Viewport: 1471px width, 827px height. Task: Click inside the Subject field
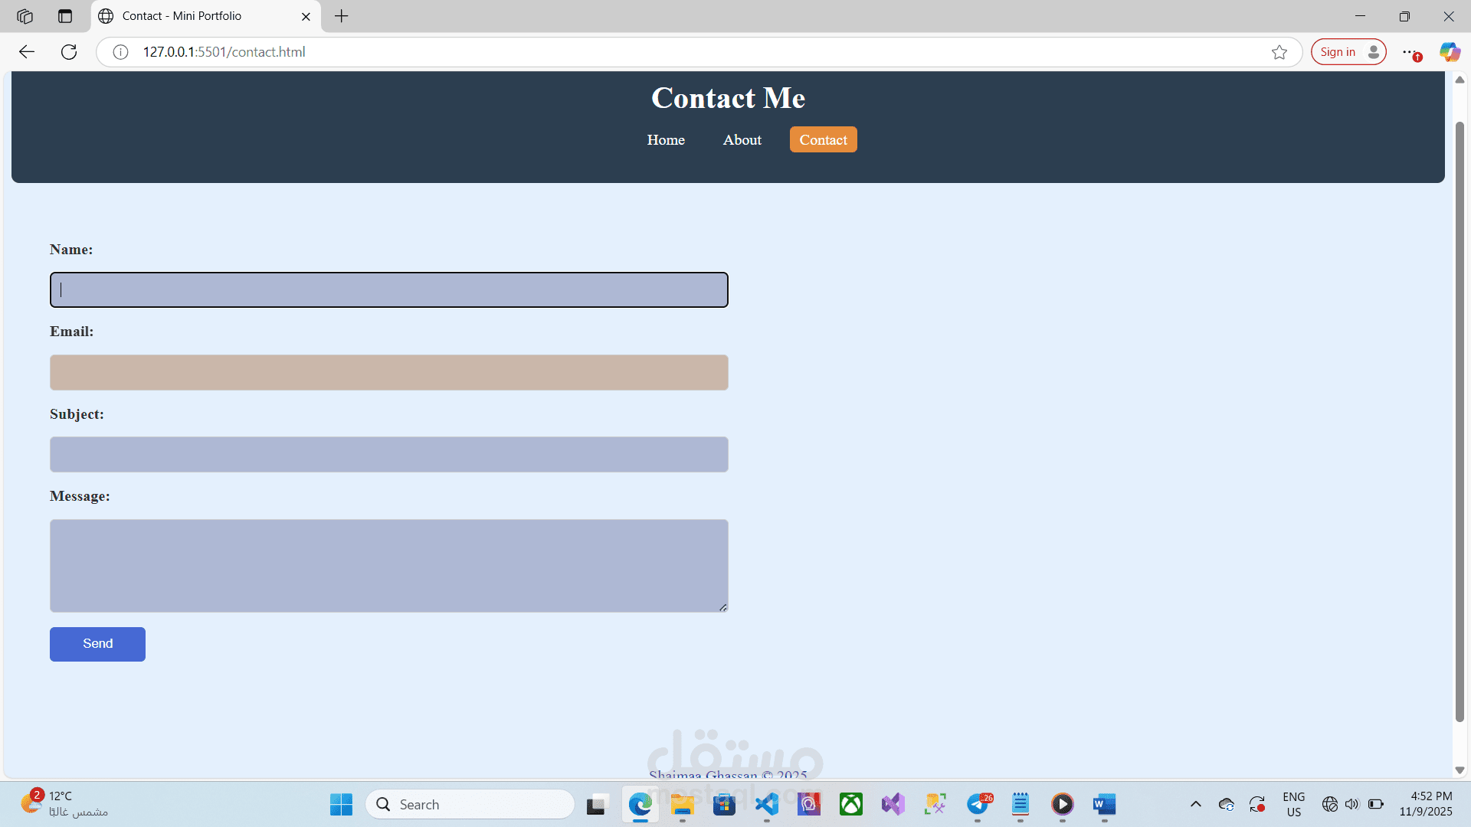(388, 455)
